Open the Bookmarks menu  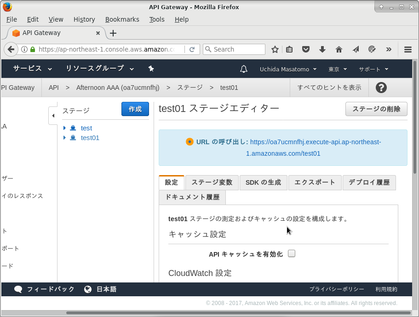(x=122, y=19)
